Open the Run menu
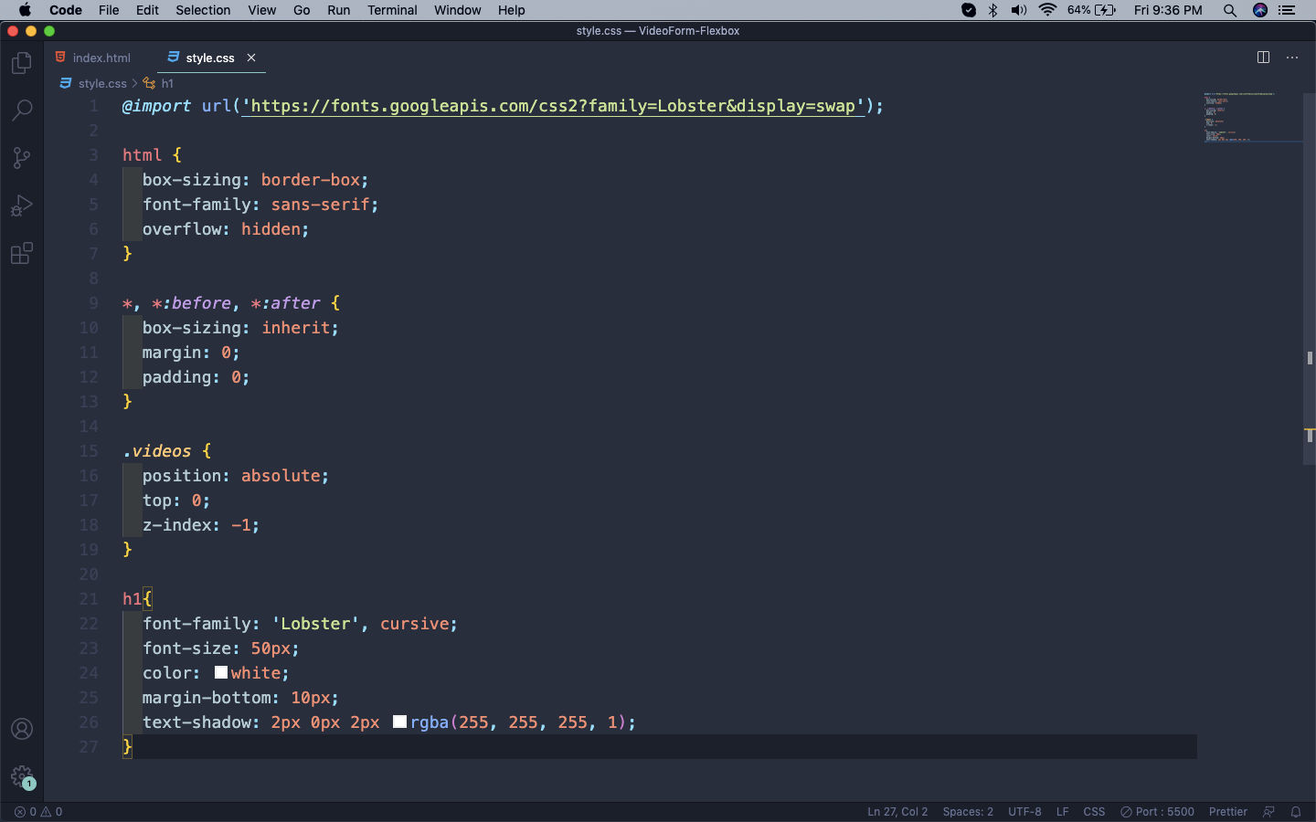This screenshot has width=1316, height=822. pyautogui.click(x=338, y=10)
